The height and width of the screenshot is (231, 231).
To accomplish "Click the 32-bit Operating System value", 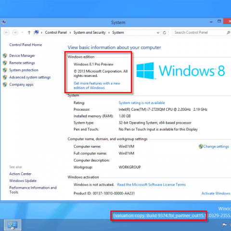I will [x=155, y=123].
